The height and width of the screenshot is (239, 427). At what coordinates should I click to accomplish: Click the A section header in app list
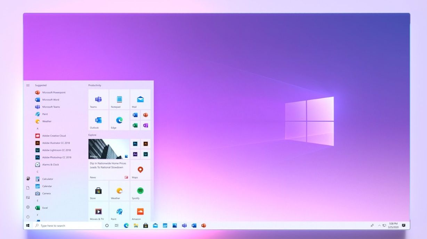37,128
